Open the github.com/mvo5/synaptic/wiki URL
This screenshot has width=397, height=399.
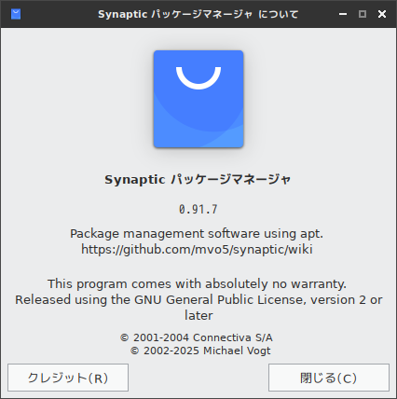point(197,250)
